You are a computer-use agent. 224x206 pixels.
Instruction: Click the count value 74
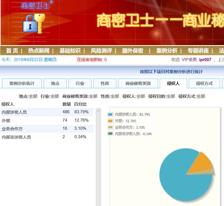[65, 120]
